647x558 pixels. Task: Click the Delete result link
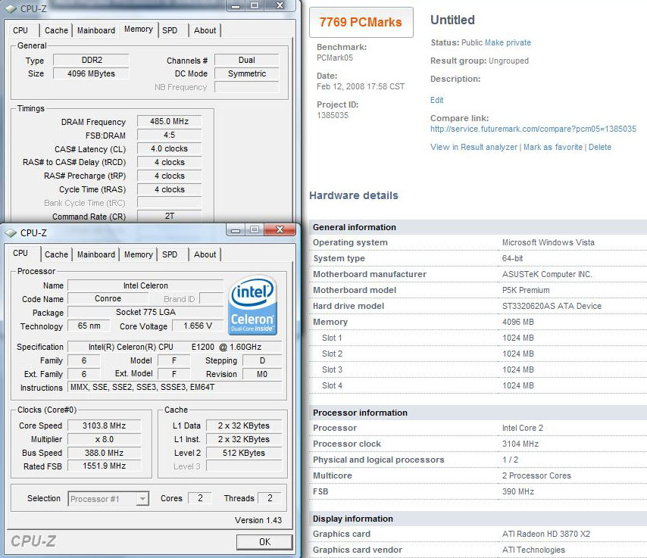point(600,147)
